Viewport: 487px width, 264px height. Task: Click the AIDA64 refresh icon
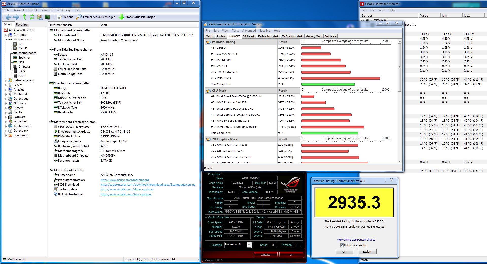click(32, 17)
